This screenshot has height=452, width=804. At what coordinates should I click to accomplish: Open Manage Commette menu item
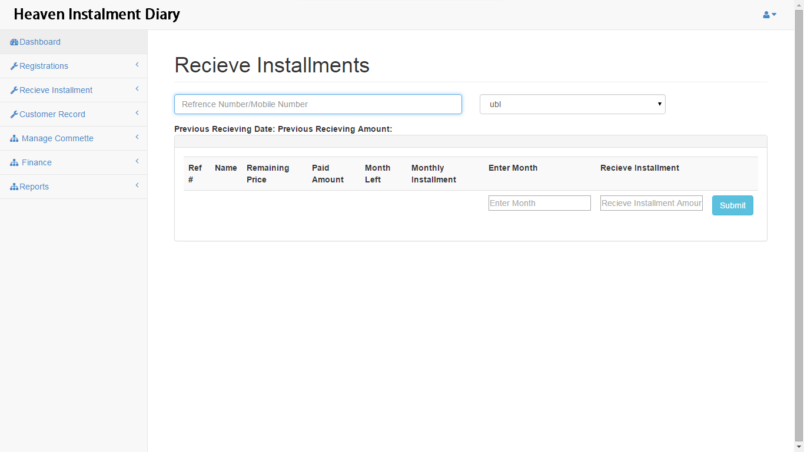pyautogui.click(x=57, y=138)
